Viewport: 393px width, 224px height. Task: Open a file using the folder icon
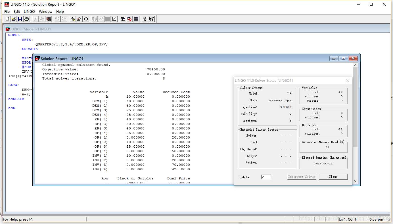click(14, 19)
